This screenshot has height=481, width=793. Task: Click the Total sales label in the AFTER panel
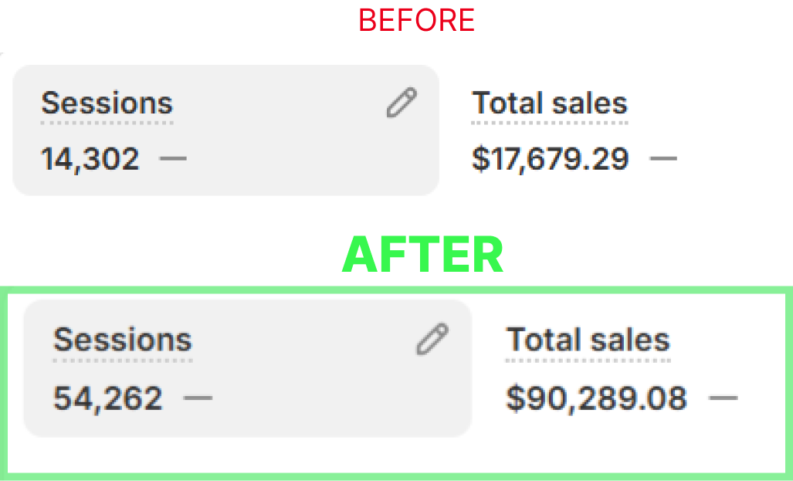click(588, 340)
